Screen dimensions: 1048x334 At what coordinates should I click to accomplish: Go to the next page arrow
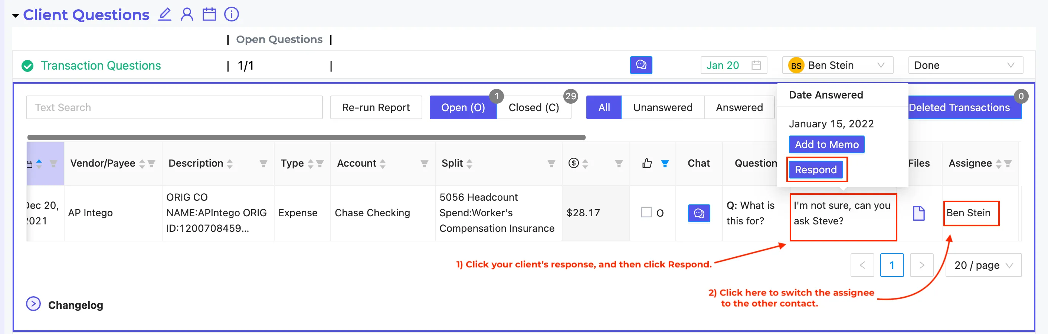pyautogui.click(x=921, y=265)
